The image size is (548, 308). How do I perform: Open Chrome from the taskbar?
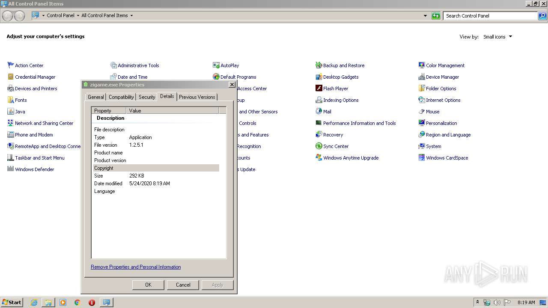point(77,302)
